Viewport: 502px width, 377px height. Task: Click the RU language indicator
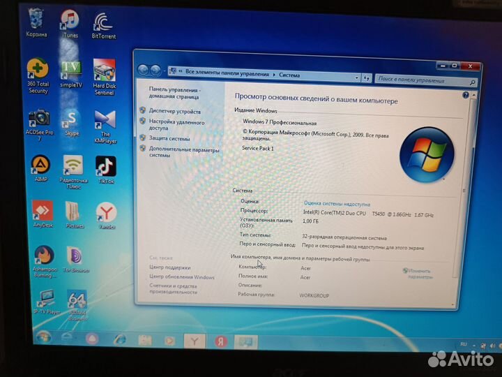pos(464,344)
